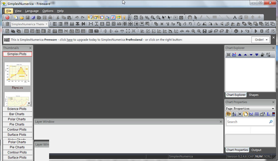Click the trash can Delete icon

7,24
